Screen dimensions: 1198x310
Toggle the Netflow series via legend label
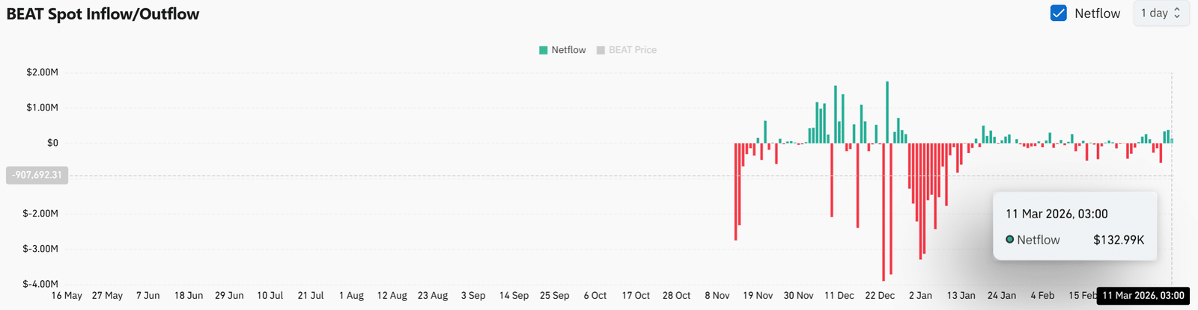[568, 50]
